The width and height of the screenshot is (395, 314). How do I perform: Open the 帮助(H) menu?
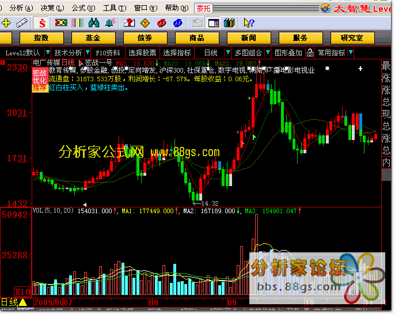pyautogui.click(x=177, y=8)
